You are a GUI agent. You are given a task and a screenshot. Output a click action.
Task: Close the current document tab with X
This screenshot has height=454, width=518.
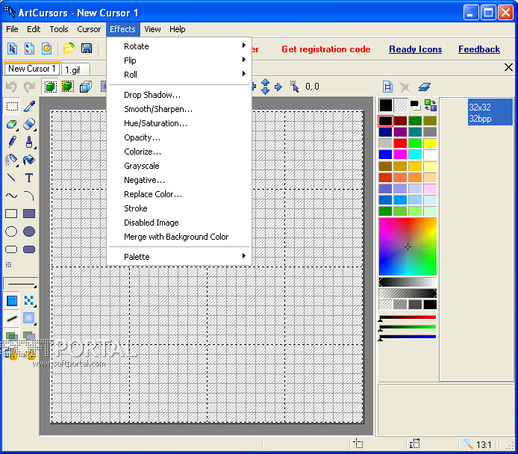(508, 67)
